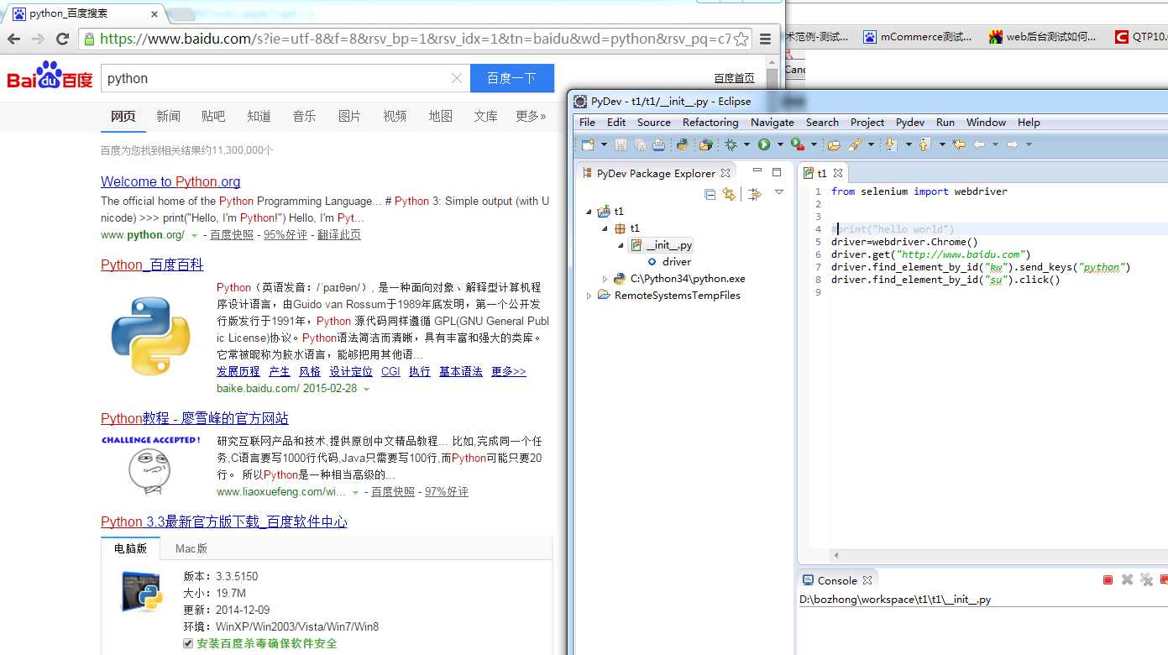Click the 百度首页 link
This screenshot has width=1168, height=655.
pos(734,78)
